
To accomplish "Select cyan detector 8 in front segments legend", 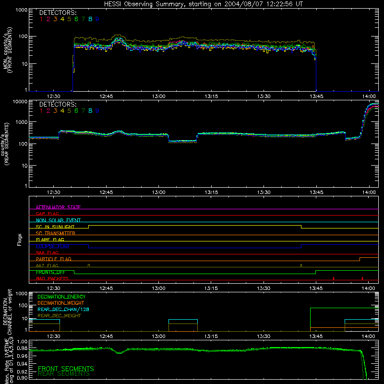I will [90, 19].
